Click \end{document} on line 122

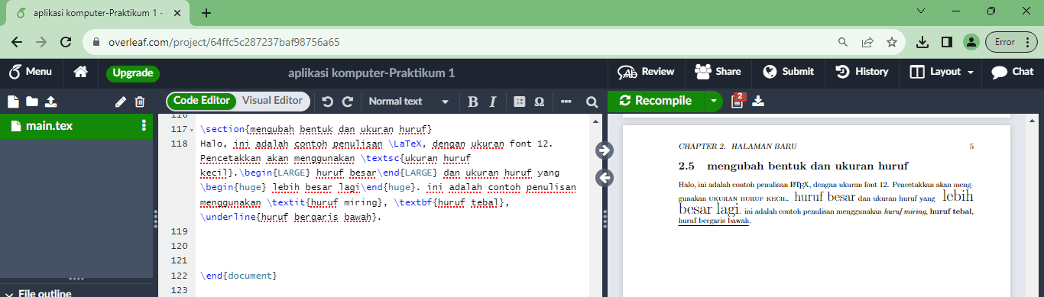238,275
